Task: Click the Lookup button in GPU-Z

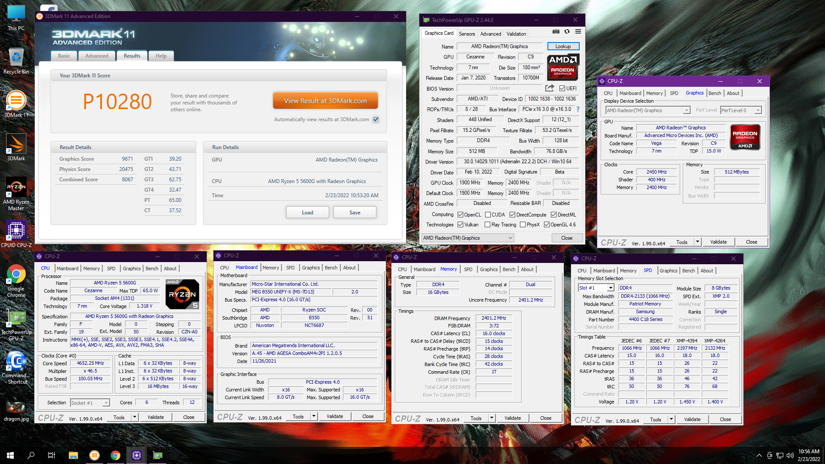Action: pyautogui.click(x=563, y=46)
